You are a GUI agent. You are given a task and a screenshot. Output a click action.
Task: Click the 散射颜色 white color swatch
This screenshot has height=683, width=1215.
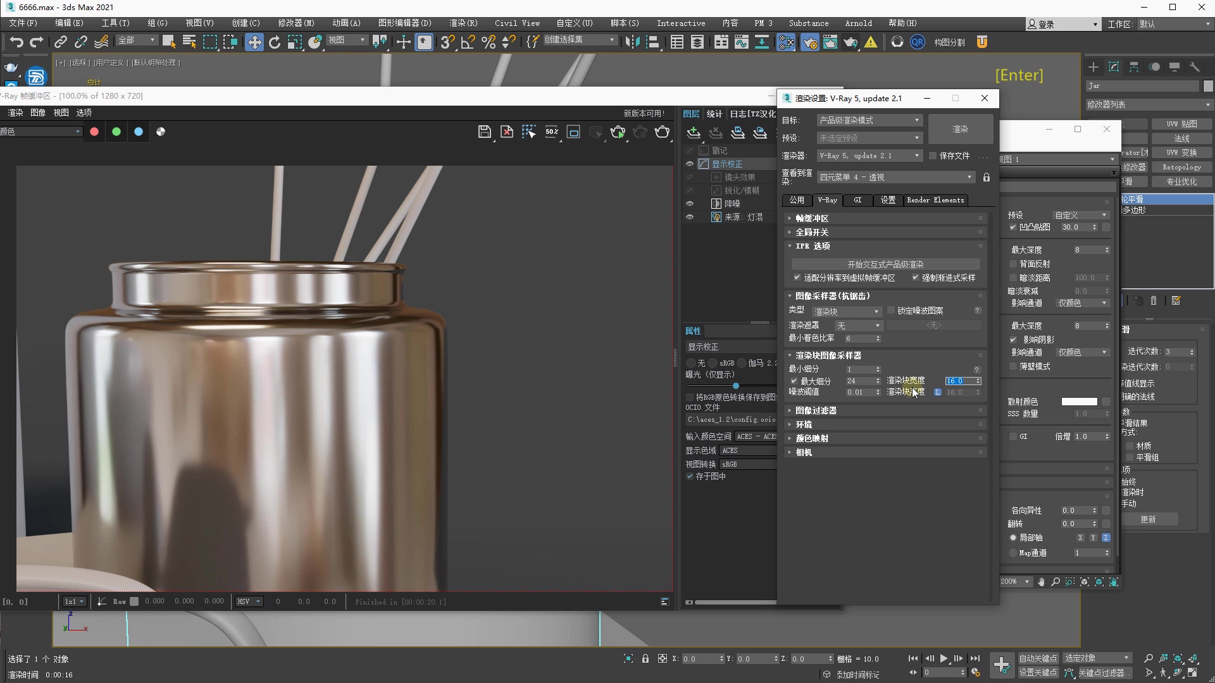point(1079,402)
